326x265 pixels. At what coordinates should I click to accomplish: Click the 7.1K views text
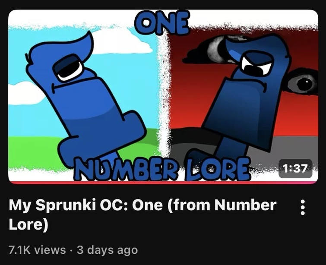click(37, 249)
